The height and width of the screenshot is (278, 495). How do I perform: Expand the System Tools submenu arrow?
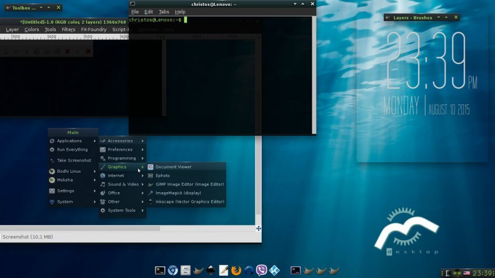click(142, 211)
